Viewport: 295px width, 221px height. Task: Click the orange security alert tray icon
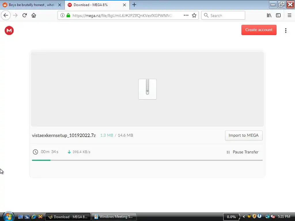point(254,216)
